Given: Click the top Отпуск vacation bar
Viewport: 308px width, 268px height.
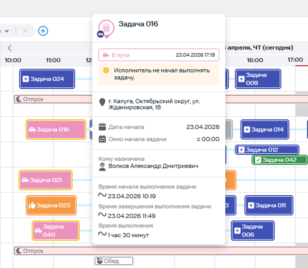Looking at the screenshot, I should tap(52, 99).
